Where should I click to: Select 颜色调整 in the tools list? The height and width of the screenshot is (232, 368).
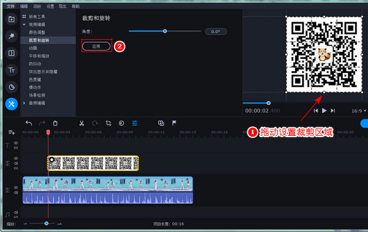(37, 32)
